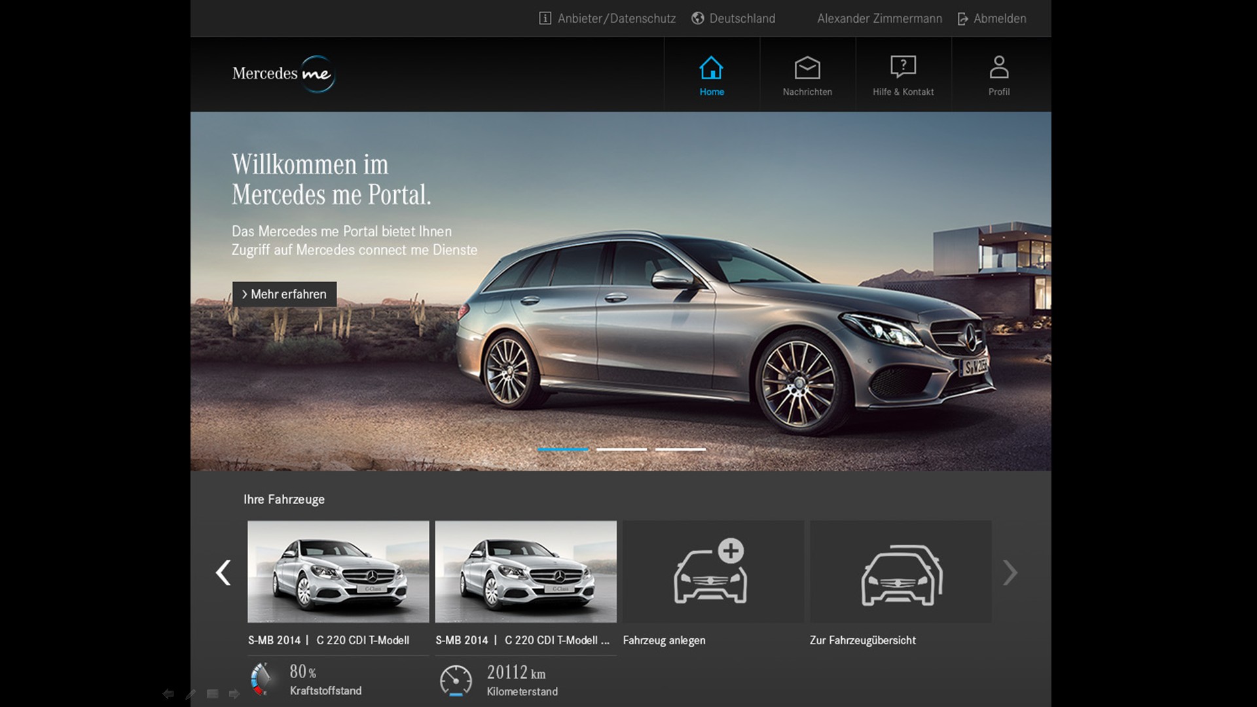Click the Mehr erfahren button

(284, 295)
